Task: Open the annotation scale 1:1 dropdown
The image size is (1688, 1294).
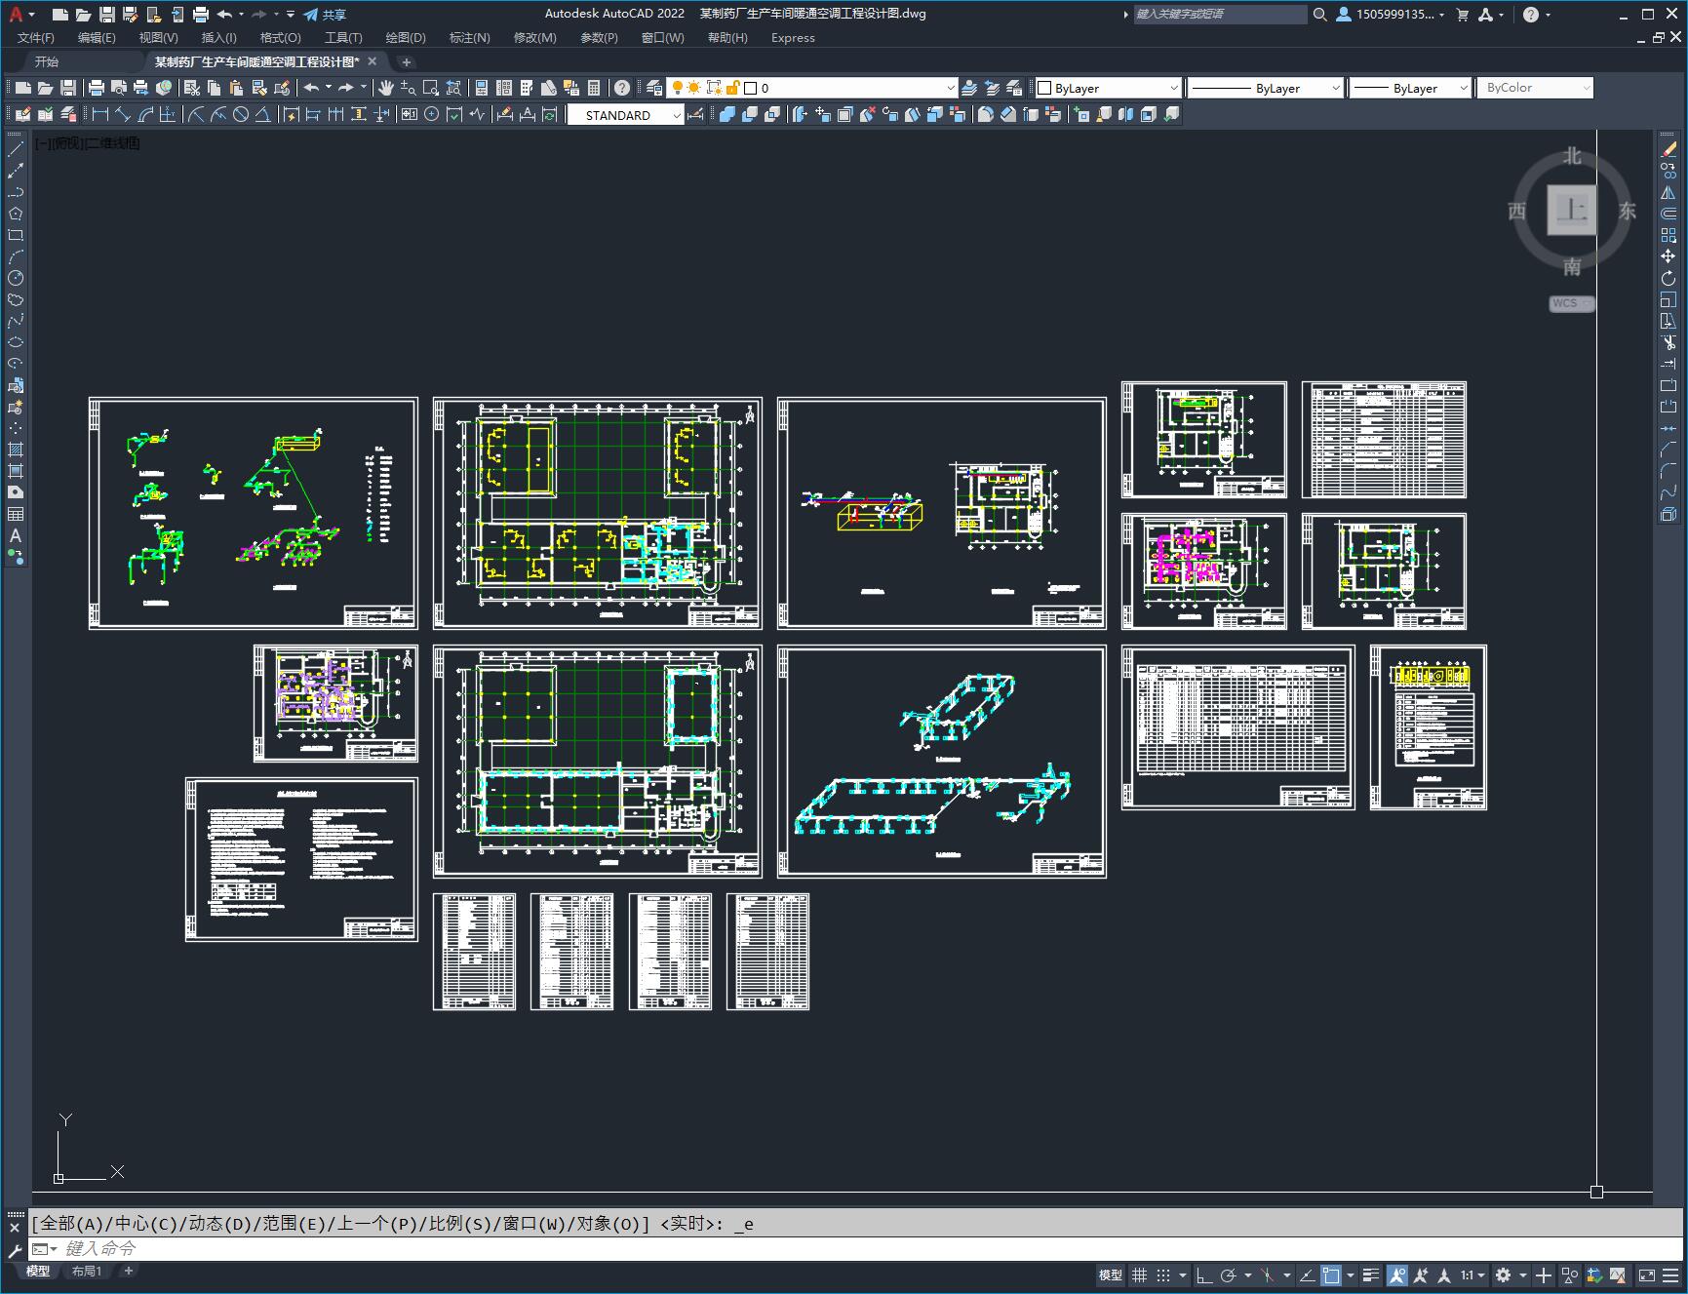Action: point(1472,1274)
